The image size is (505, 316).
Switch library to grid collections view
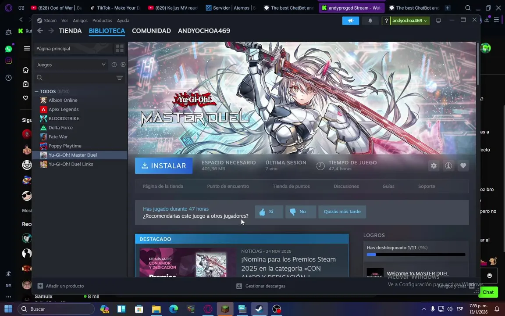pos(120,48)
